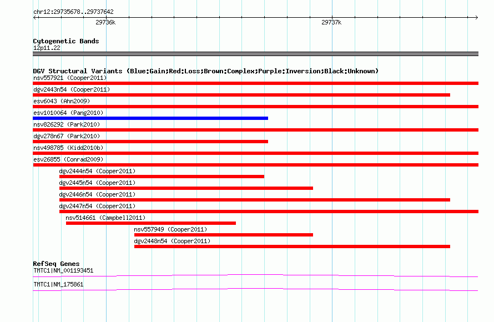Click the 29736k ruler position label
Image resolution: width=494 pixels, height=322 pixels.
(x=105, y=22)
